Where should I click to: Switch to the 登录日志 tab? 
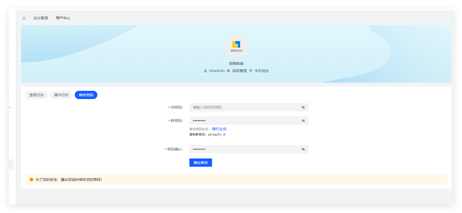tap(37, 95)
